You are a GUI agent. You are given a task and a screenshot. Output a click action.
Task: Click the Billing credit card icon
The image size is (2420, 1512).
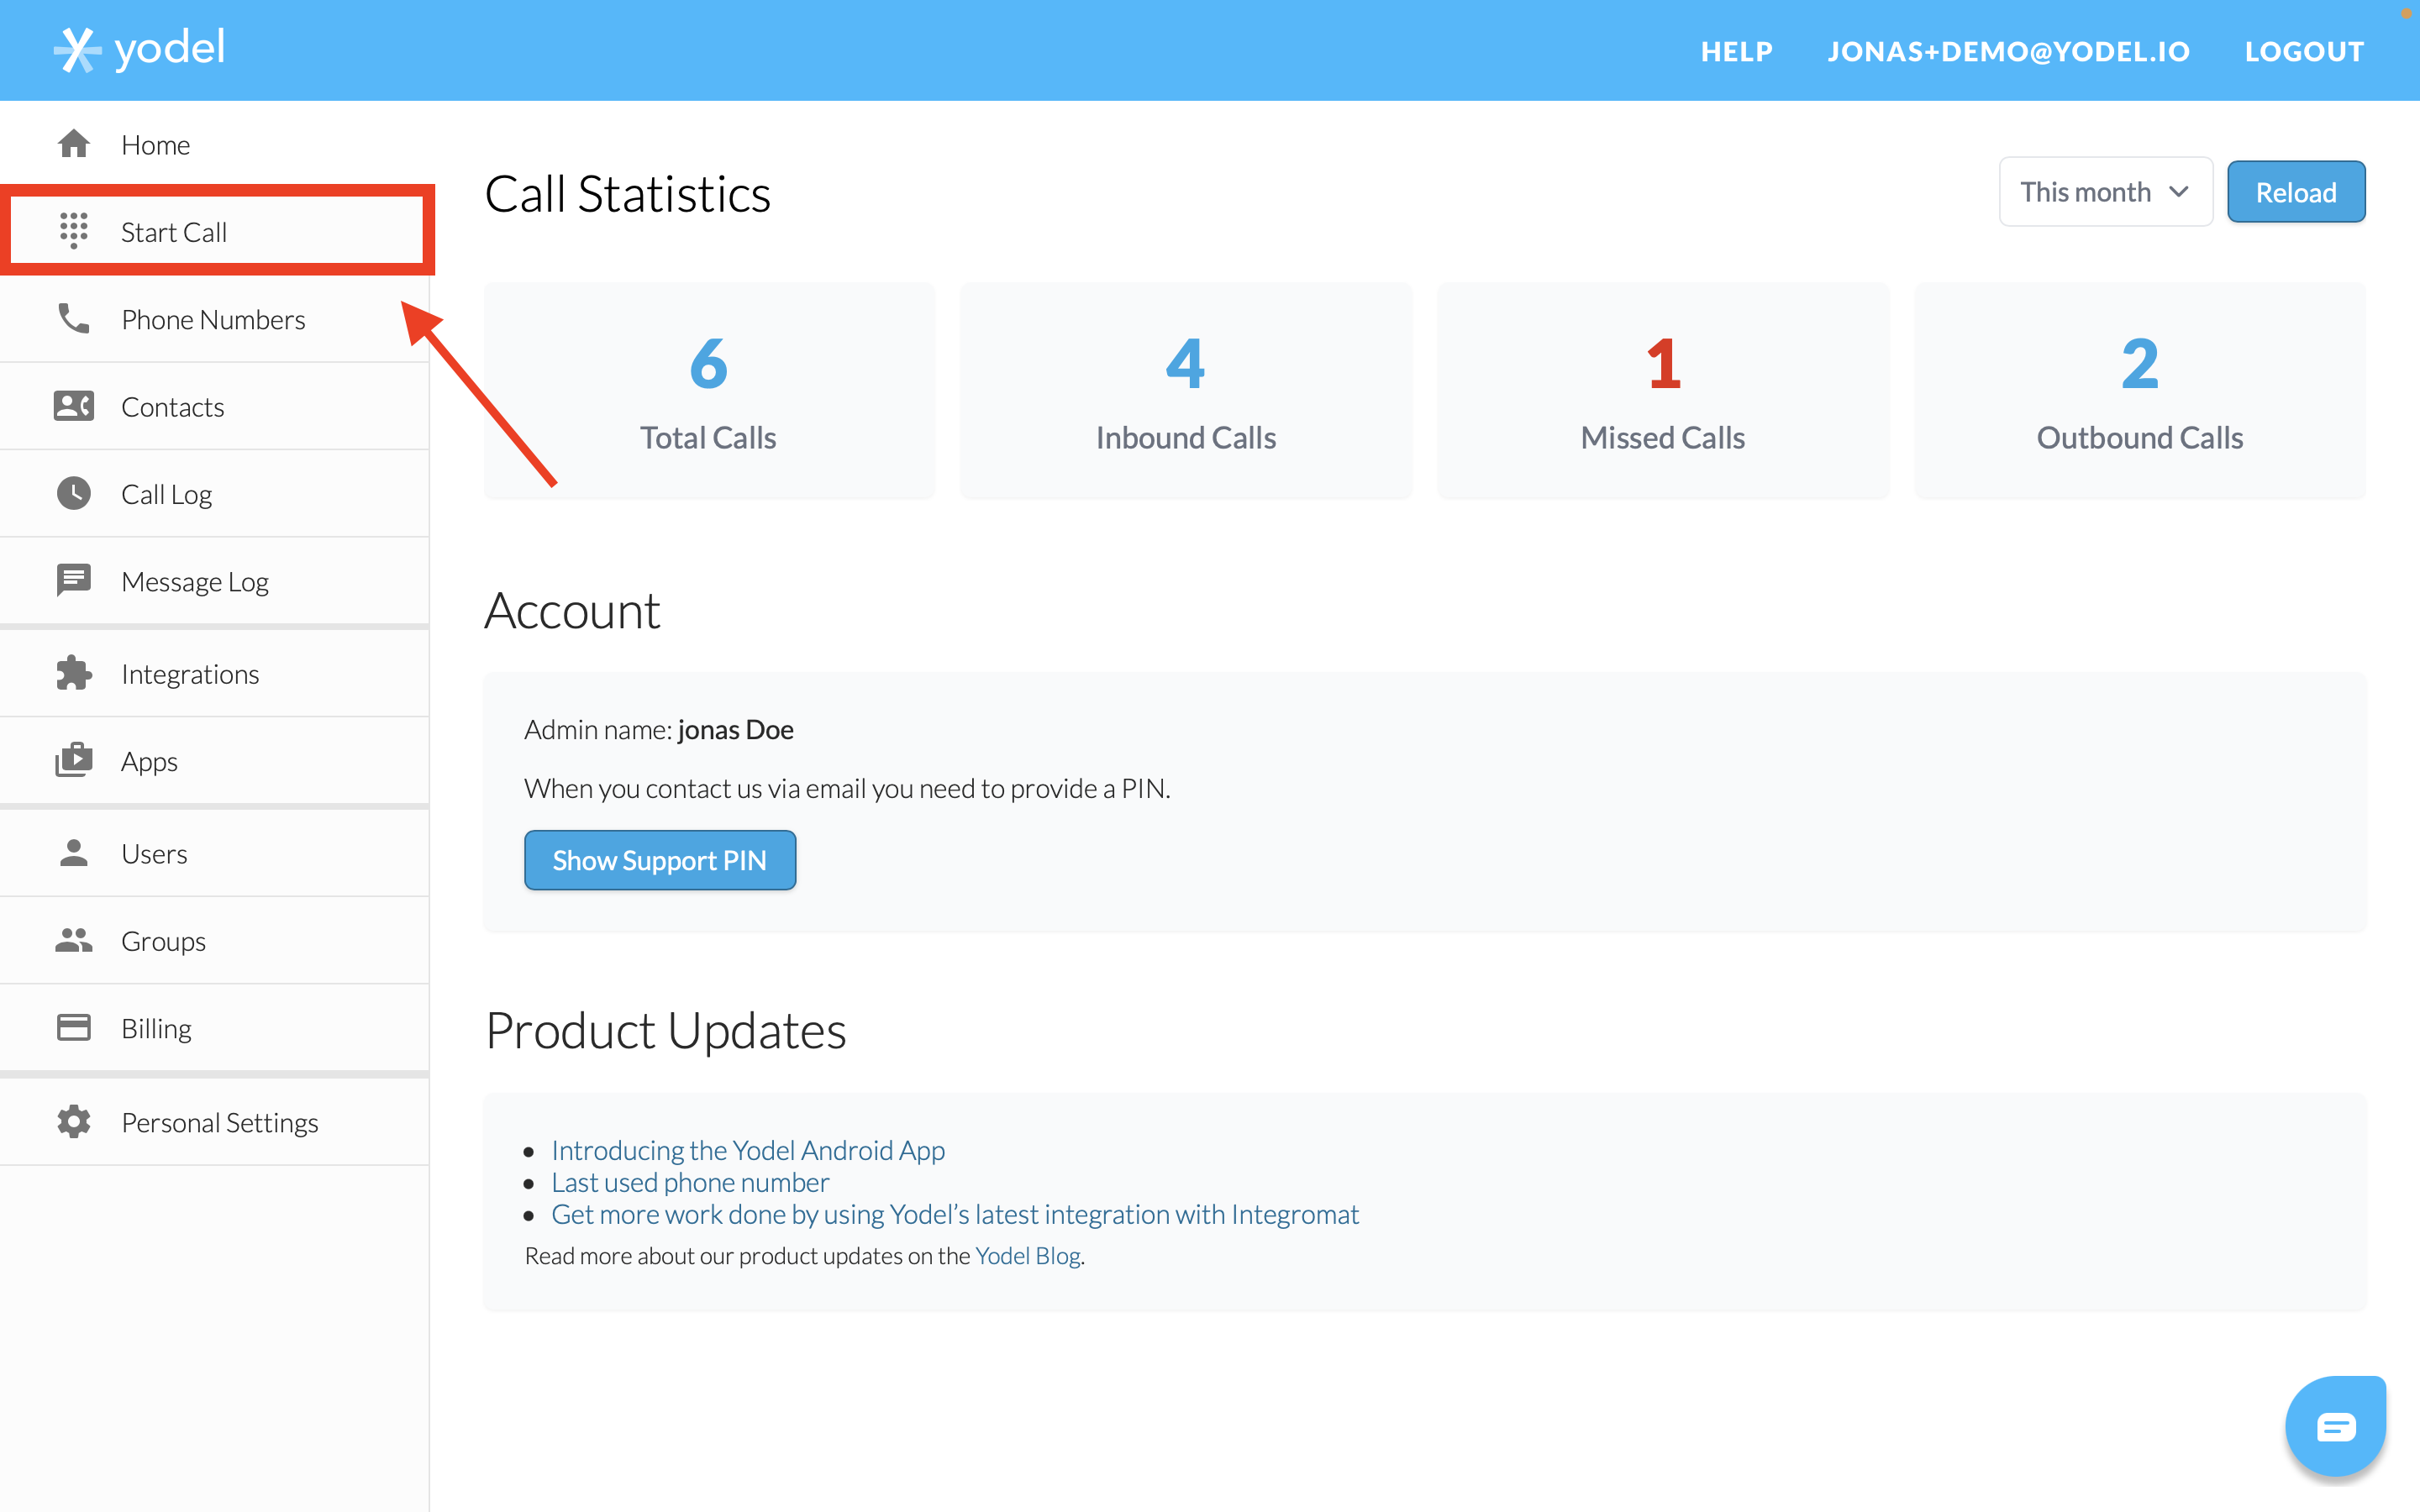[x=73, y=1028]
